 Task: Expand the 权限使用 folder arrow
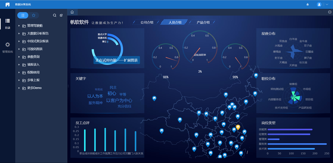point(19,72)
